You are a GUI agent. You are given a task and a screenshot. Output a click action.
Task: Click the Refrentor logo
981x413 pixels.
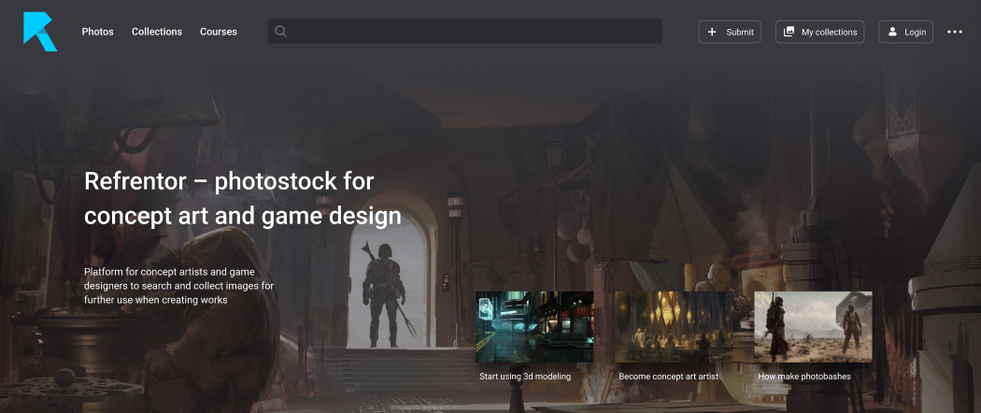coord(39,32)
